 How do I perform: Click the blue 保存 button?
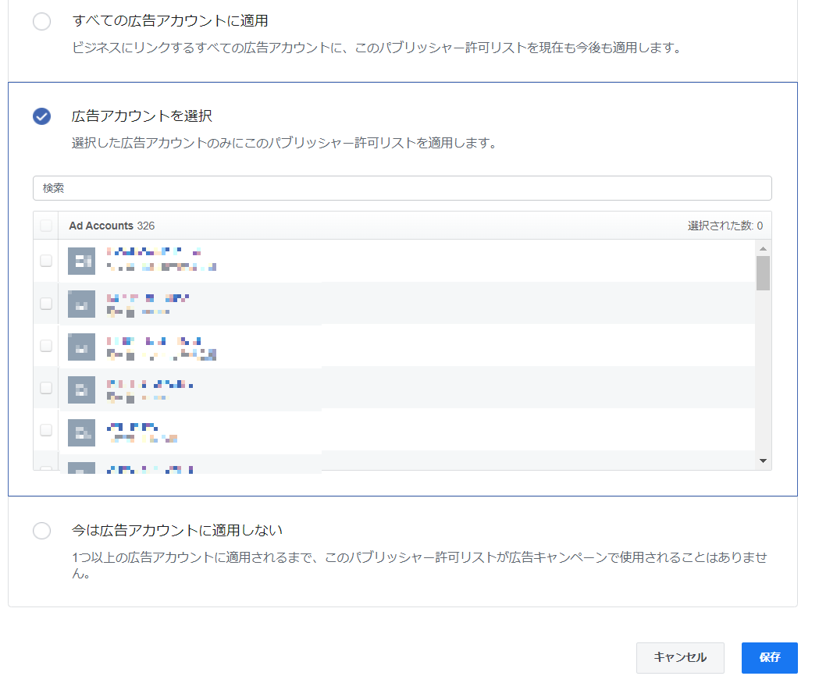(769, 657)
